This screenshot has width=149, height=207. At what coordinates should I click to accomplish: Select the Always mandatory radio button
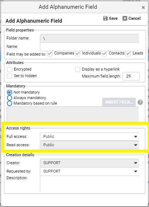click(10, 98)
